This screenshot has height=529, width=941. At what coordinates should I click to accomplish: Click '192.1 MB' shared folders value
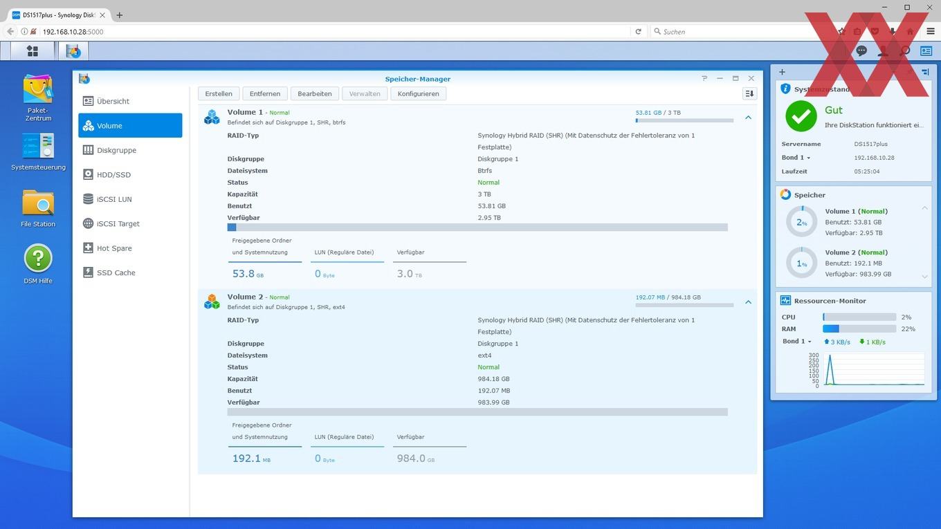coord(251,458)
